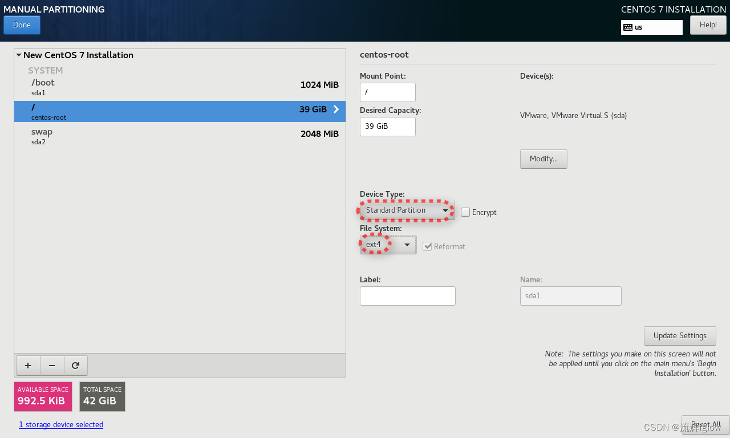Click into the Label text field
The image size is (730, 438).
tap(408, 296)
